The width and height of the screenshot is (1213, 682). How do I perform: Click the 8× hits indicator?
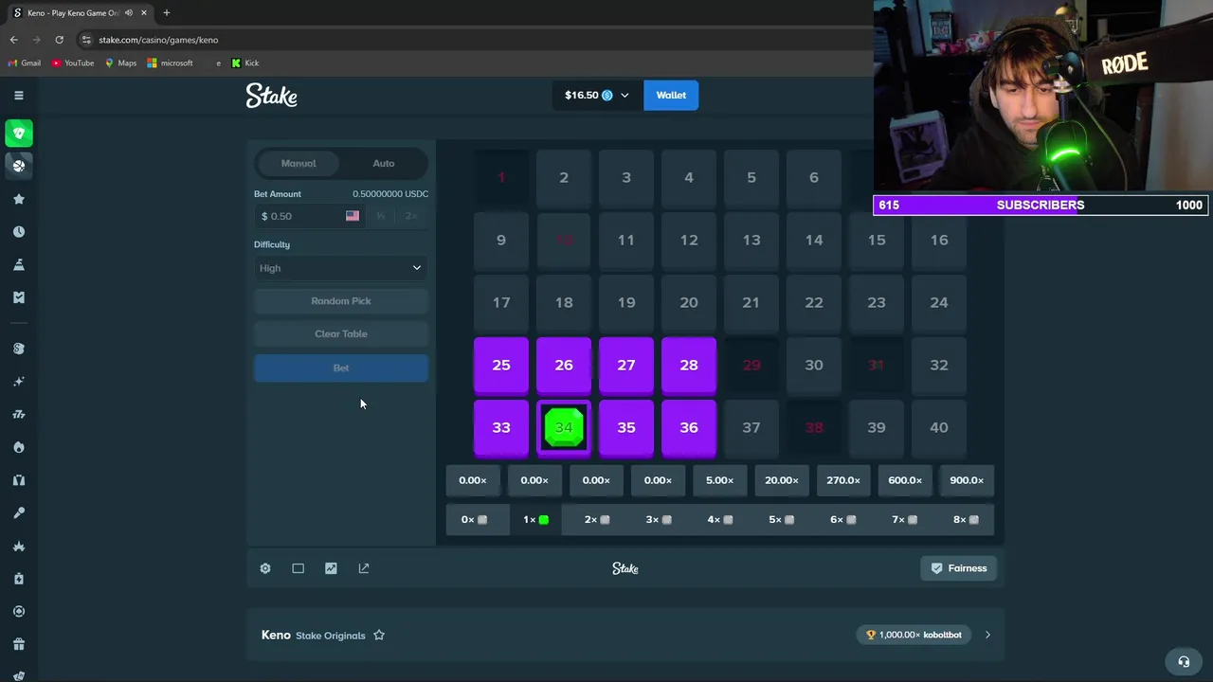[967, 519]
